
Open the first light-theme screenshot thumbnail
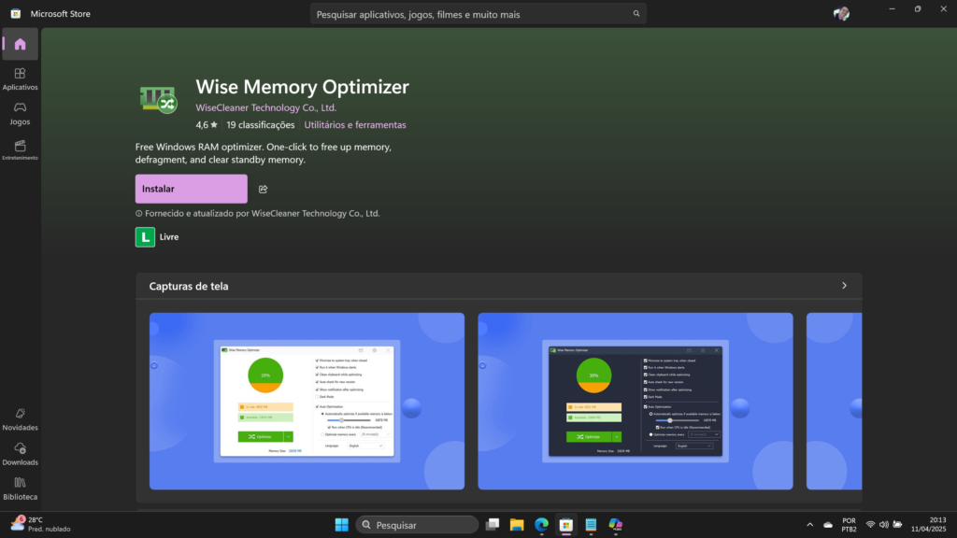(x=307, y=401)
